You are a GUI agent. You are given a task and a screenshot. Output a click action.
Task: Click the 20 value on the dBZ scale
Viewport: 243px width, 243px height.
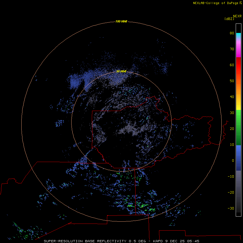point(232,129)
